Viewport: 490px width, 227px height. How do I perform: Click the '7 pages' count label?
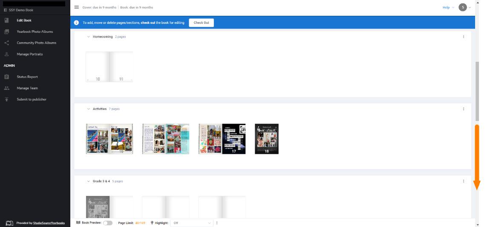pos(114,109)
